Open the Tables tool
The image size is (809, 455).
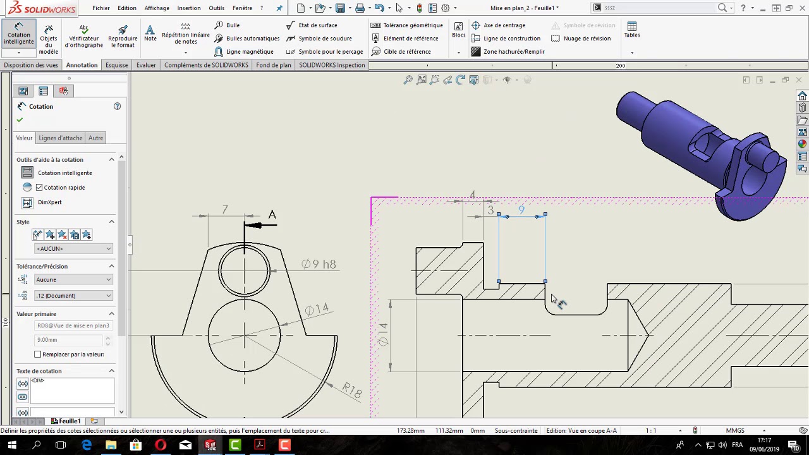click(x=632, y=30)
